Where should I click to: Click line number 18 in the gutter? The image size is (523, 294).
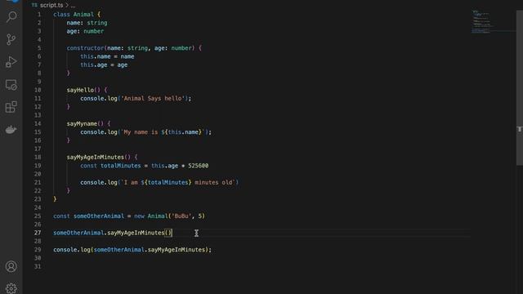pos(38,157)
